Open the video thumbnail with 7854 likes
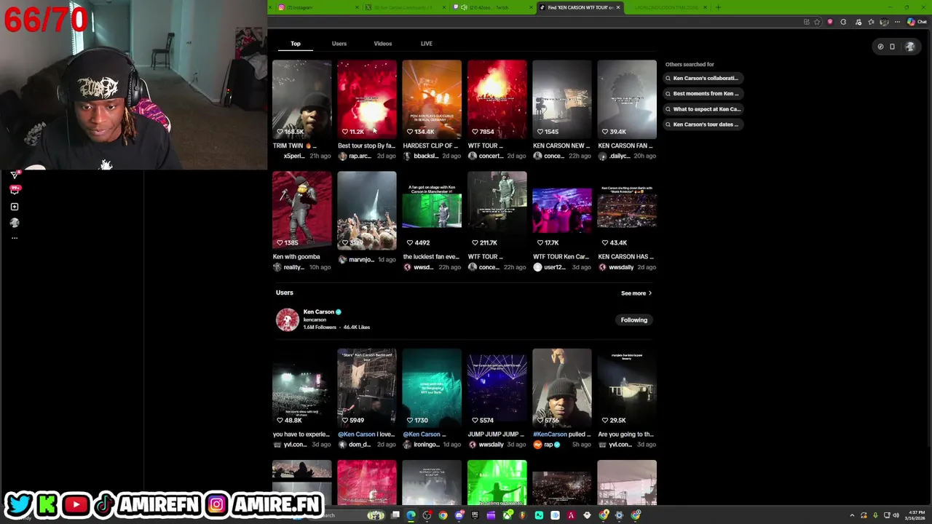The width and height of the screenshot is (932, 524). (x=497, y=99)
